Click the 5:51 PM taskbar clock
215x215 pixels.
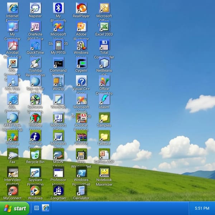(202, 208)
